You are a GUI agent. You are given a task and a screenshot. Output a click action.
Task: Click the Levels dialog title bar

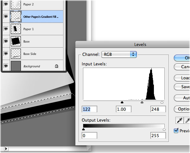[x=133, y=44]
